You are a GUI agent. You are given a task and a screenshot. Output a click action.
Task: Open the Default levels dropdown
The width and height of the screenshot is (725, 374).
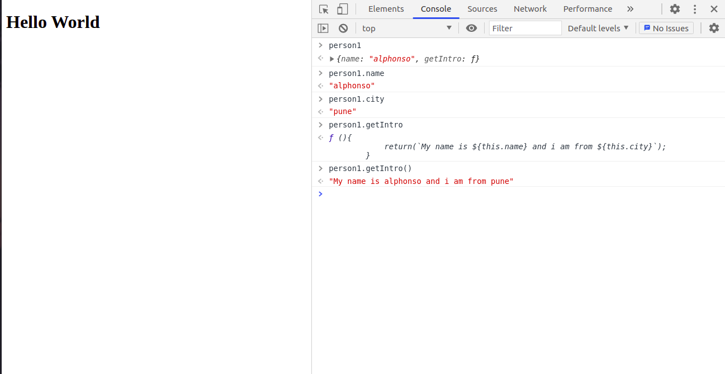[x=598, y=28]
